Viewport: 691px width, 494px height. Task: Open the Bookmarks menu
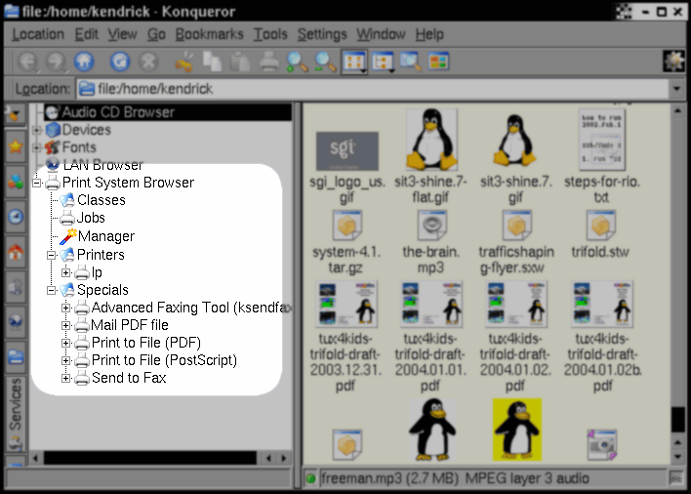click(x=209, y=34)
